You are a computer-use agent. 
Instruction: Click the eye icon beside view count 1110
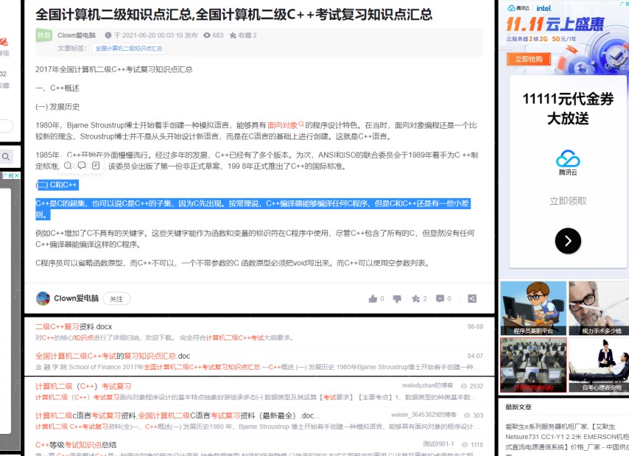click(x=465, y=445)
